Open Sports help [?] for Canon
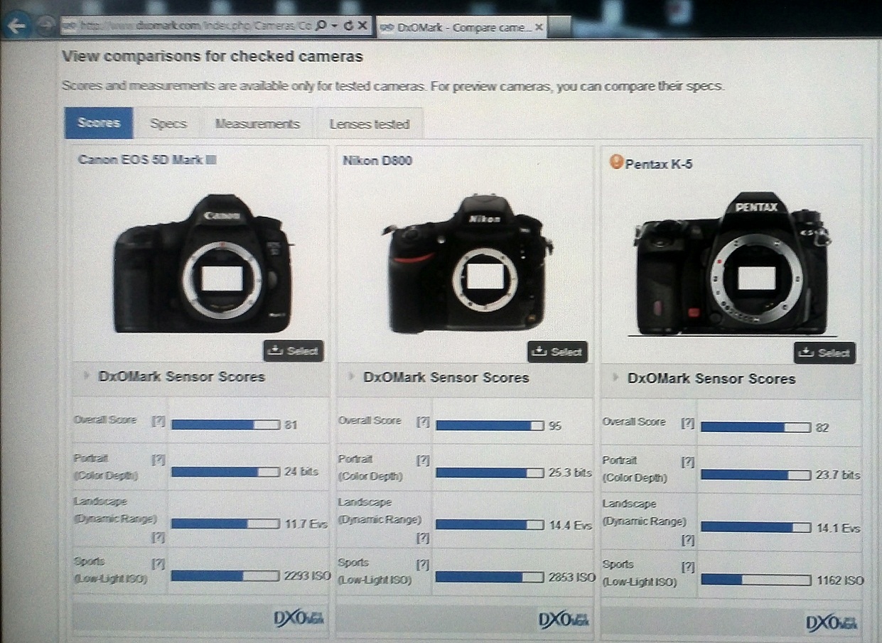 coord(158,564)
